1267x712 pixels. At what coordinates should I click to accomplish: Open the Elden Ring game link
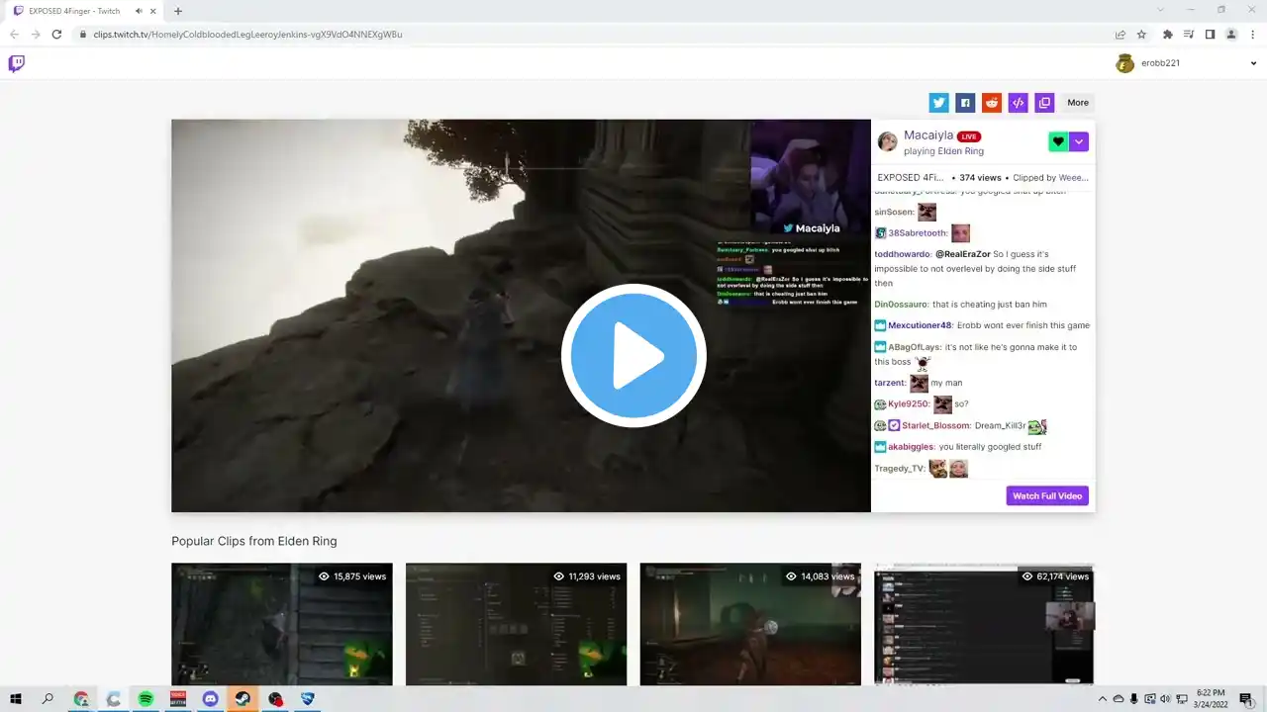click(961, 151)
